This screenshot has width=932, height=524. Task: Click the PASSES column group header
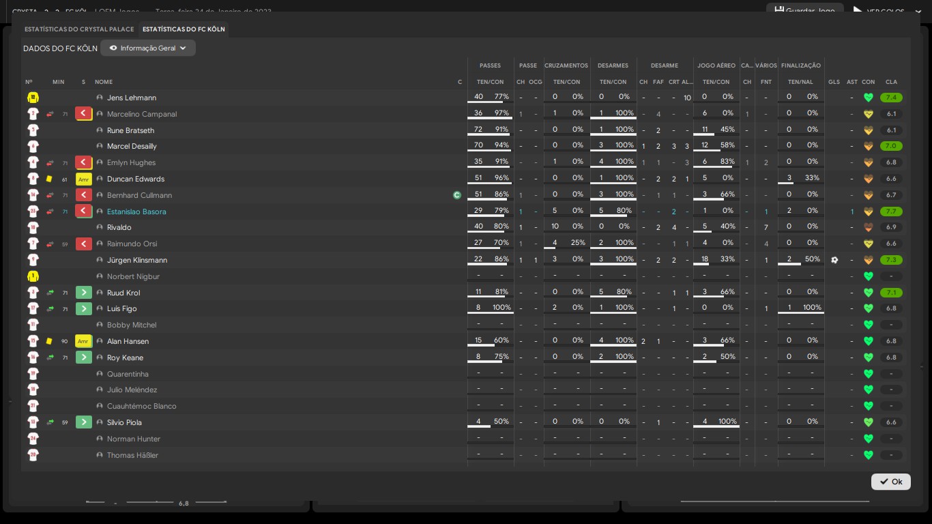[x=490, y=65]
